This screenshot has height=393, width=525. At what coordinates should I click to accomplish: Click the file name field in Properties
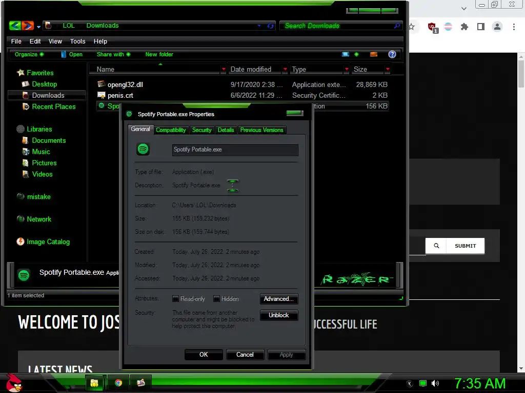coord(235,150)
